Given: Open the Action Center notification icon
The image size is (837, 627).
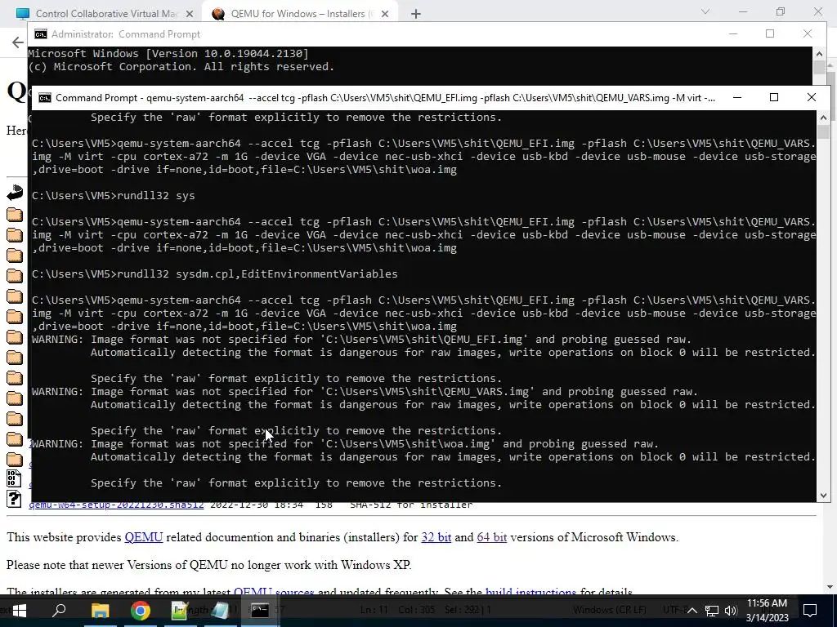Looking at the screenshot, I should [x=810, y=610].
